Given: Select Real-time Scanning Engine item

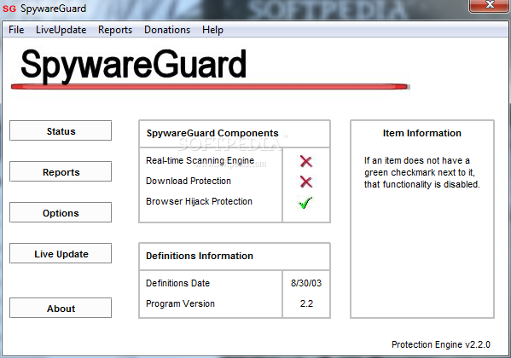Looking at the screenshot, I should point(200,160).
